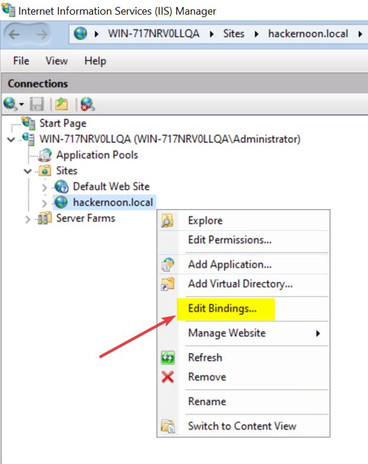This screenshot has height=464, width=368.
Task: Select the Sites tree label
Action: (67, 171)
